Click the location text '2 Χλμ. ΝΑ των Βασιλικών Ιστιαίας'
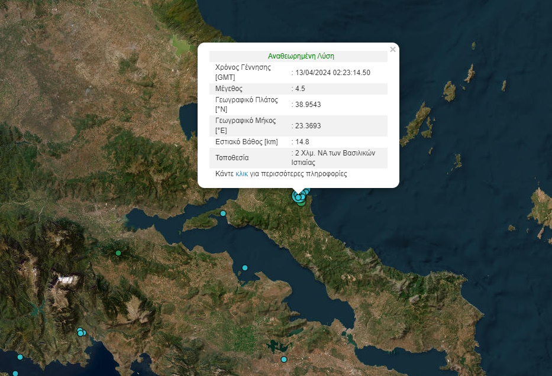The height and width of the screenshot is (376, 552). pos(333,158)
